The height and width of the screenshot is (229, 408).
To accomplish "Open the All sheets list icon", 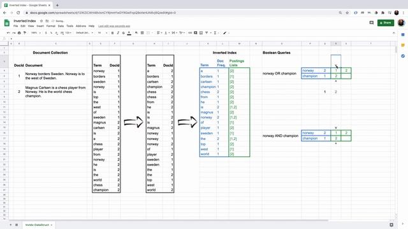I will 17,225.
